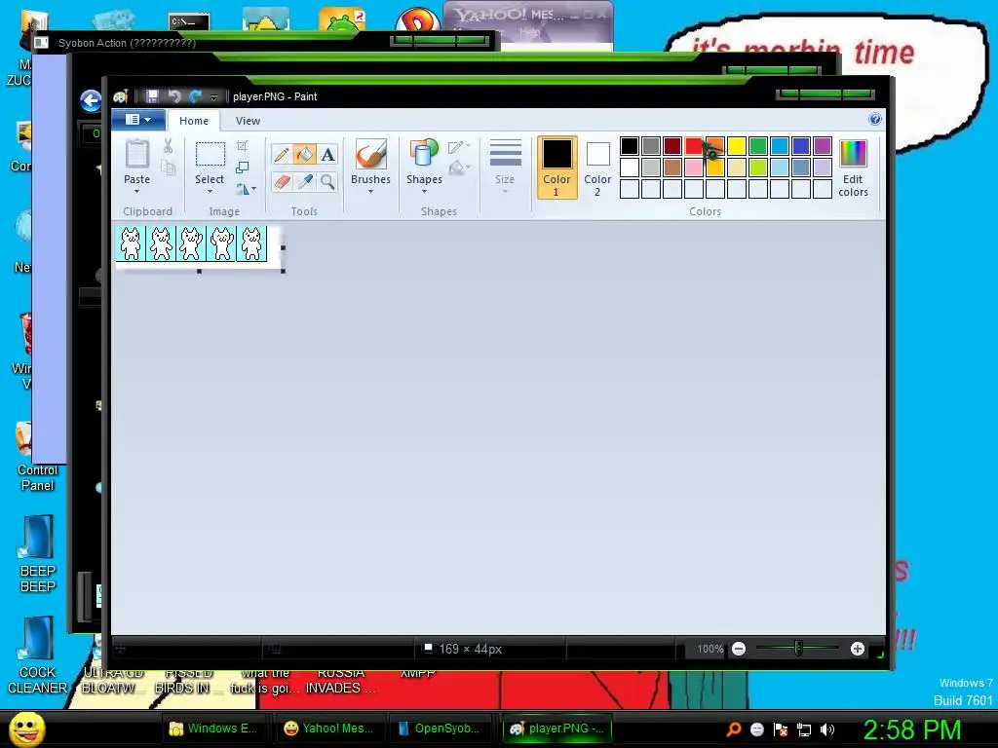Viewport: 998px width, 748px height.
Task: Select the Color picker eyedropper tool
Action: click(304, 182)
